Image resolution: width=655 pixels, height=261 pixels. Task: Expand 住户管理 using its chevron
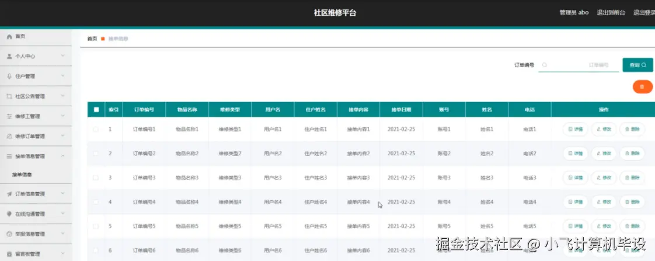62,76
